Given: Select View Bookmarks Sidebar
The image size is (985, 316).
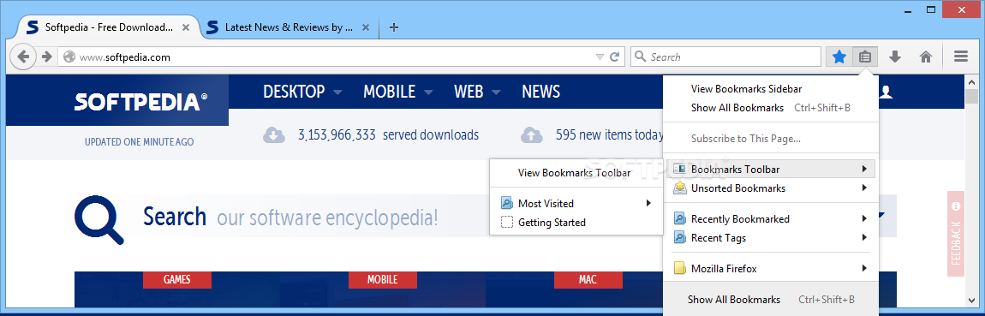Looking at the screenshot, I should pyautogui.click(x=746, y=89).
